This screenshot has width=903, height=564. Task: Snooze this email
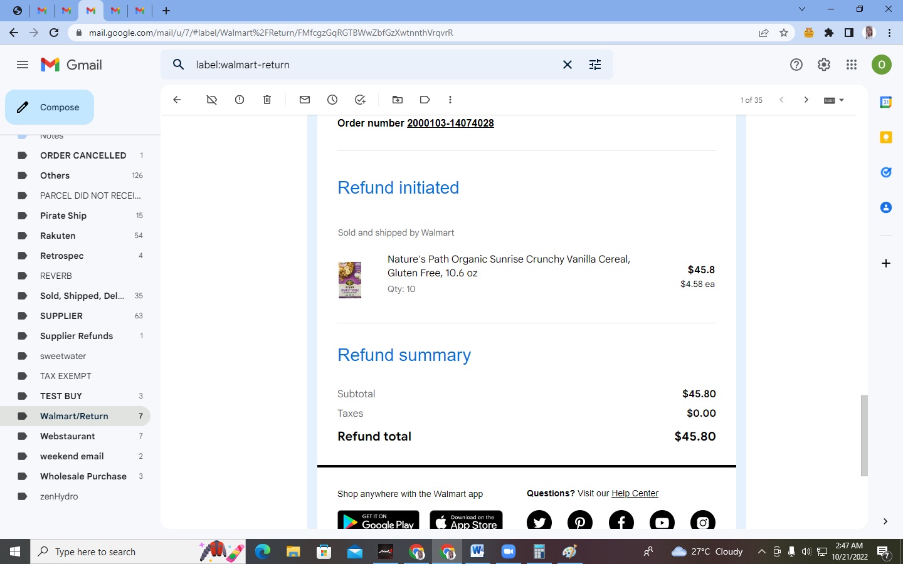332,100
